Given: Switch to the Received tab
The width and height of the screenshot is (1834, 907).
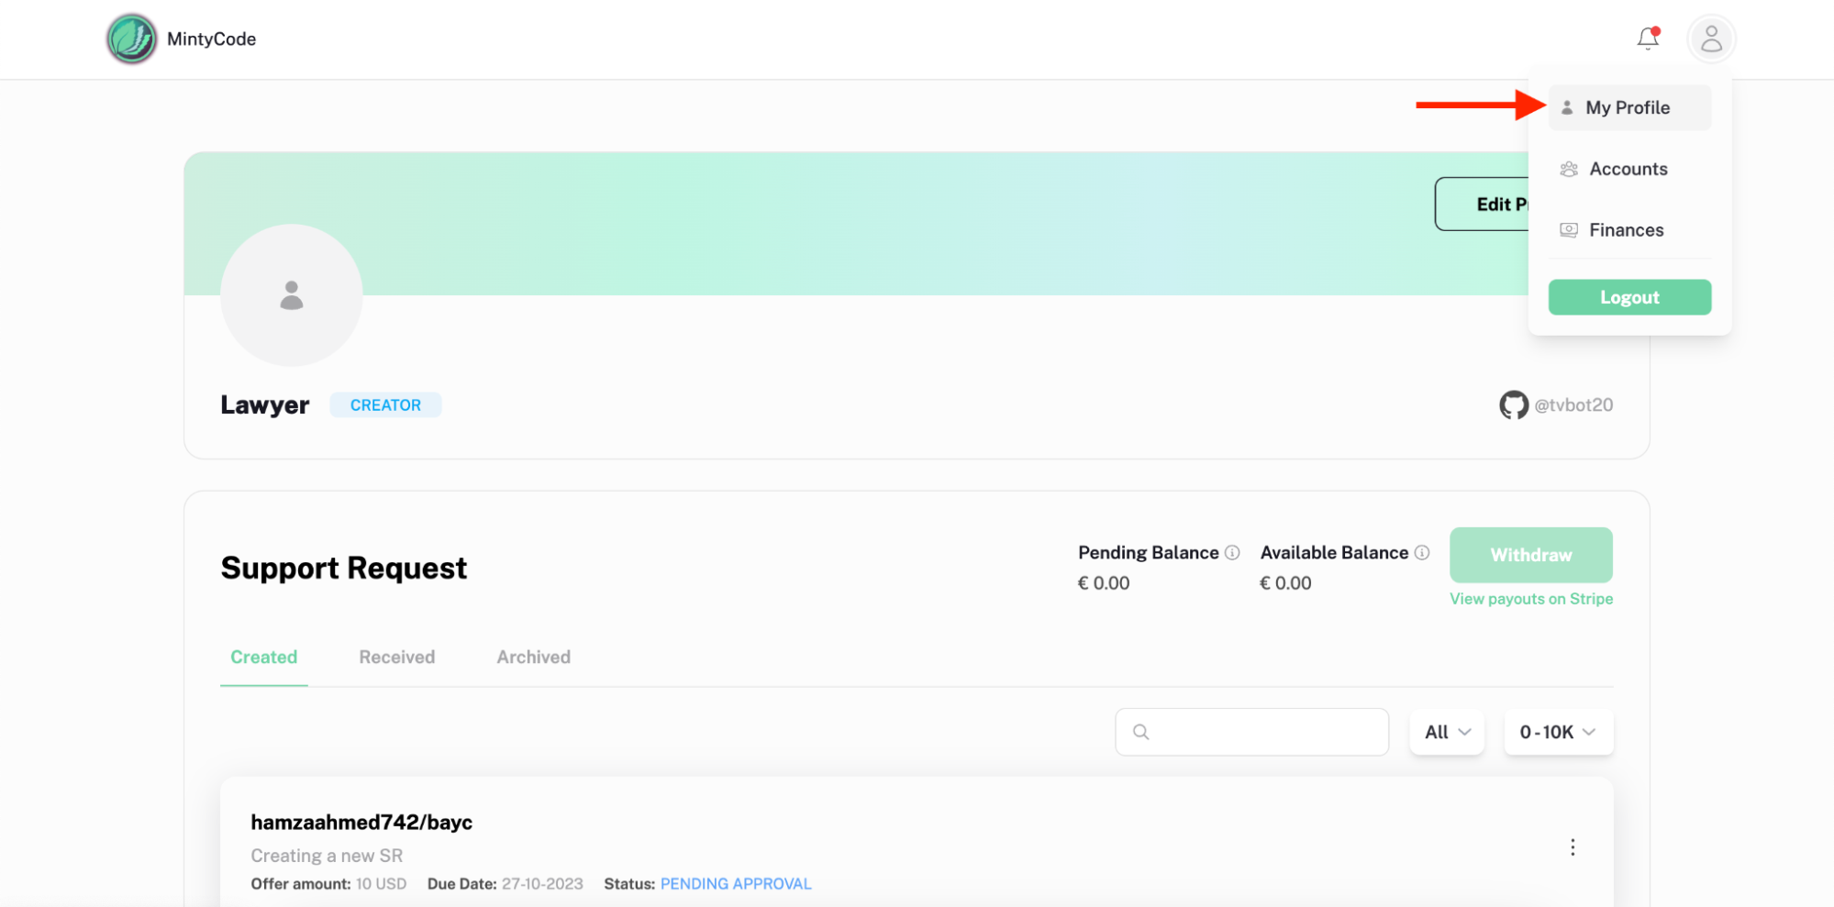Looking at the screenshot, I should (x=396, y=657).
